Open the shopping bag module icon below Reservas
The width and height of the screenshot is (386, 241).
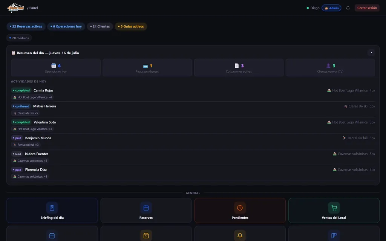(146, 236)
